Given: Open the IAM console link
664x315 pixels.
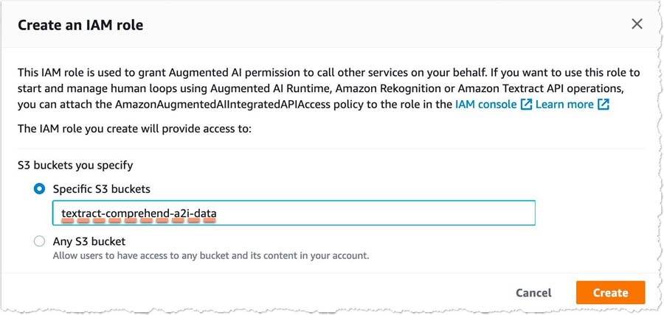Looking at the screenshot, I should [485, 105].
